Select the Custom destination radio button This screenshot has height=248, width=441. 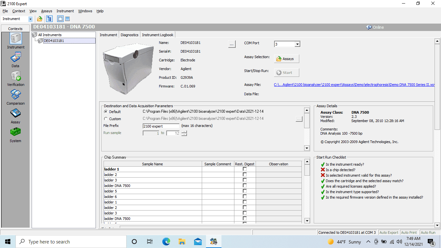tap(106, 119)
